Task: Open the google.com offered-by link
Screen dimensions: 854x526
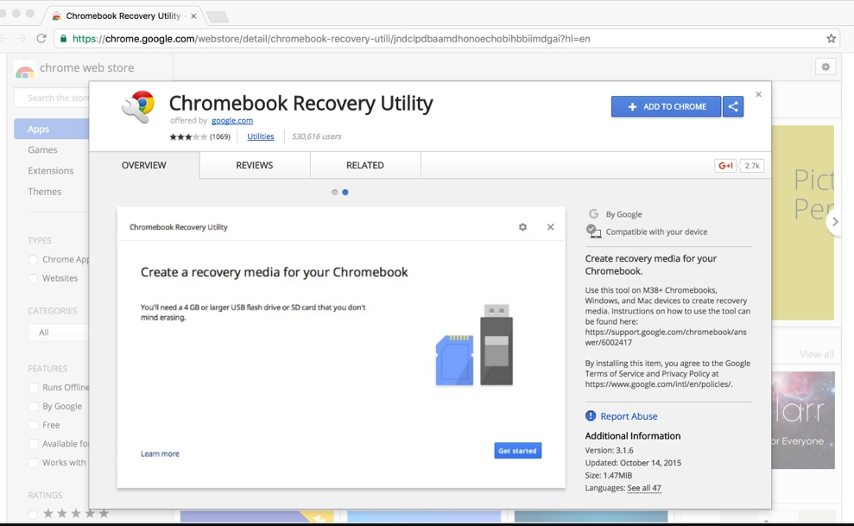Action: pos(232,120)
